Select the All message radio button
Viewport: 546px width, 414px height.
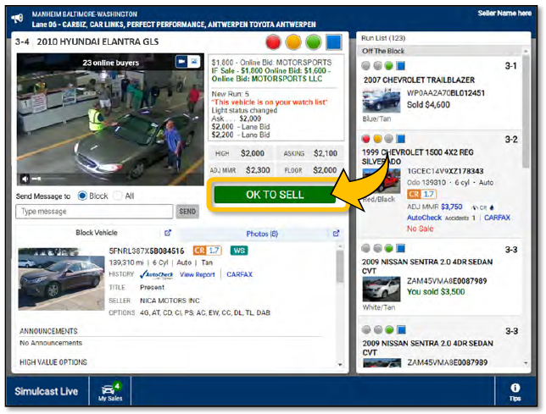click(118, 196)
